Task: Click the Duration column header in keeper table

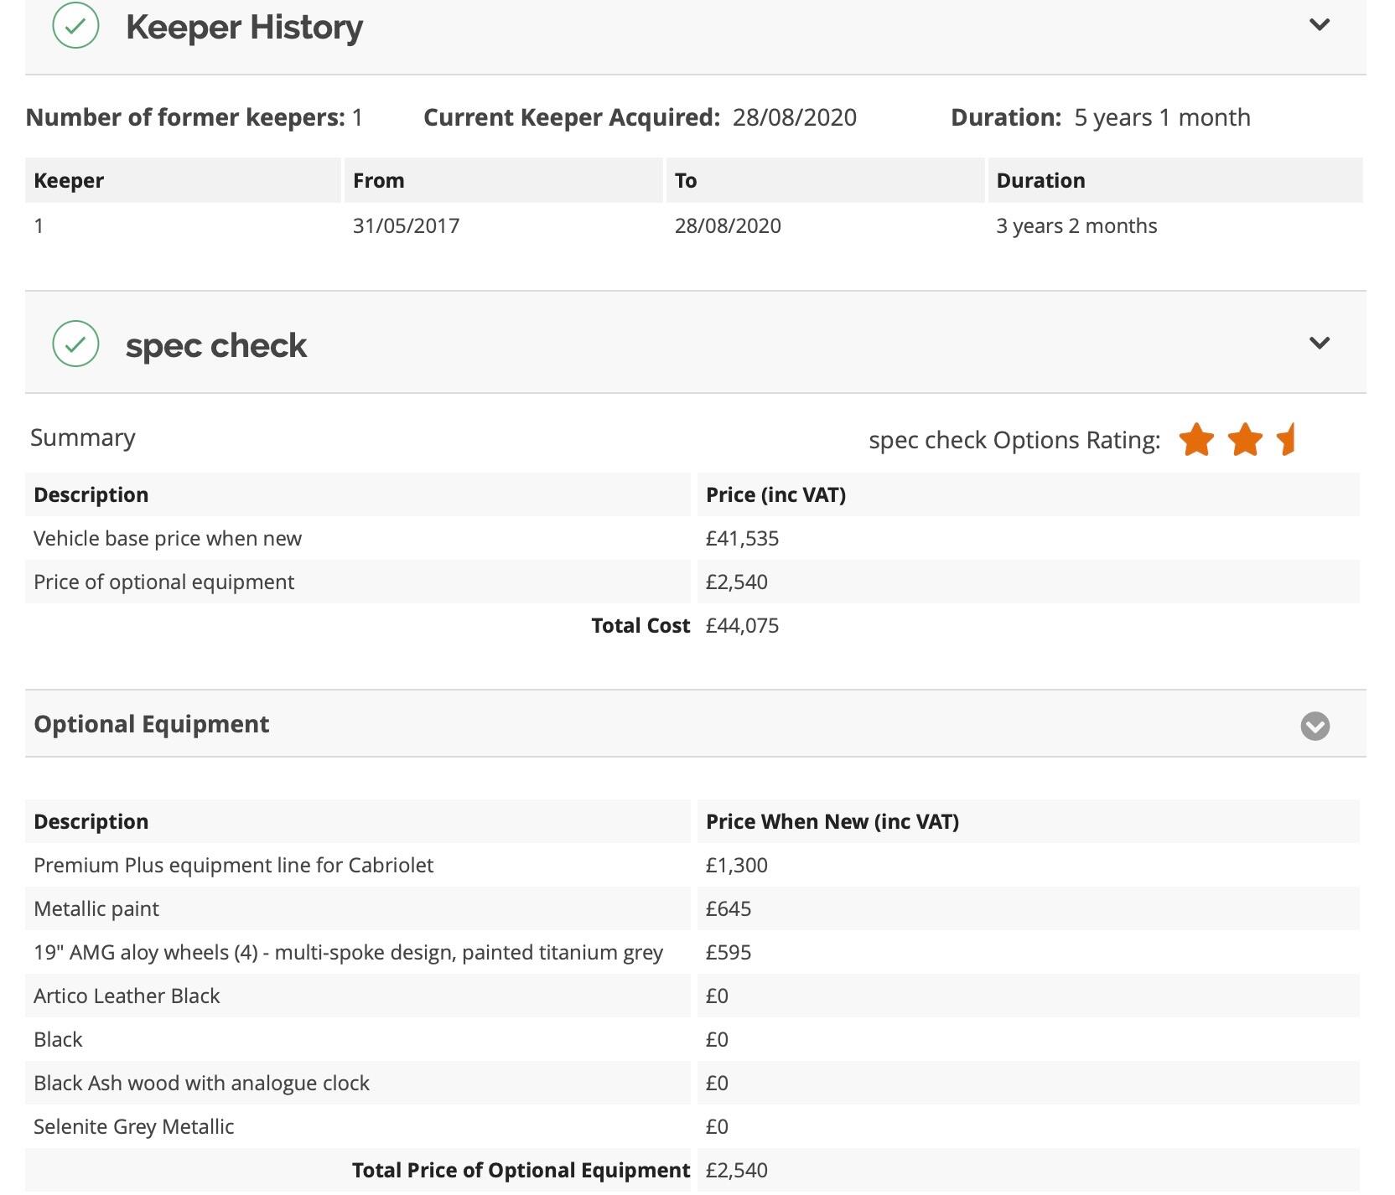Action: pyautogui.click(x=1175, y=180)
